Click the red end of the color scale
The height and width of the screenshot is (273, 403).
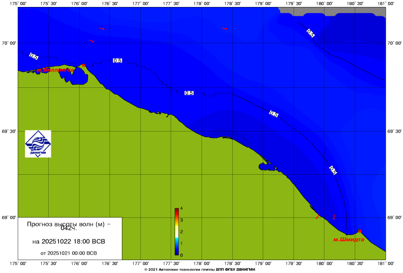pyautogui.click(x=177, y=210)
